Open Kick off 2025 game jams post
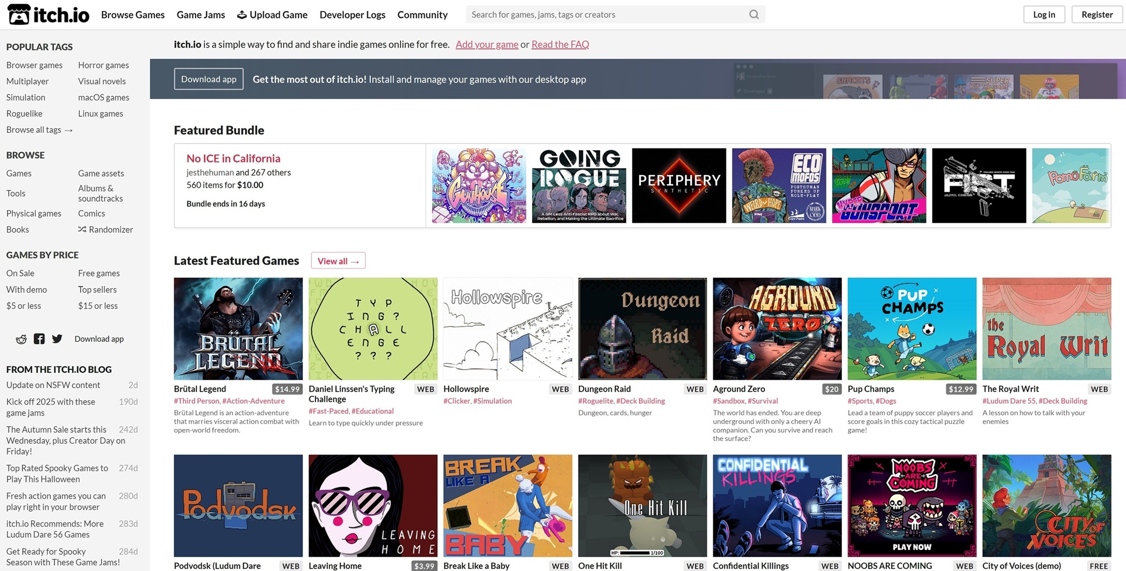 coord(51,407)
